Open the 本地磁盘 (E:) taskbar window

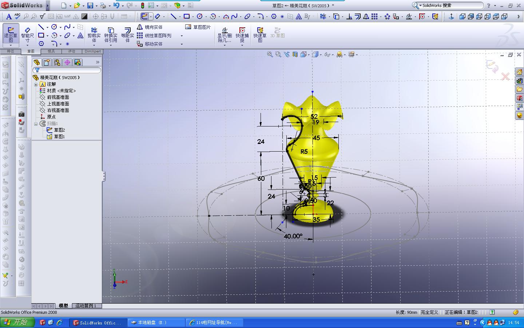click(156, 323)
